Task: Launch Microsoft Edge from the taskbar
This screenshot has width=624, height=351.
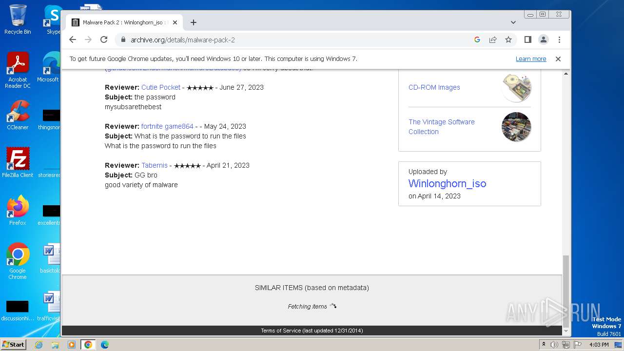Action: coord(105,345)
